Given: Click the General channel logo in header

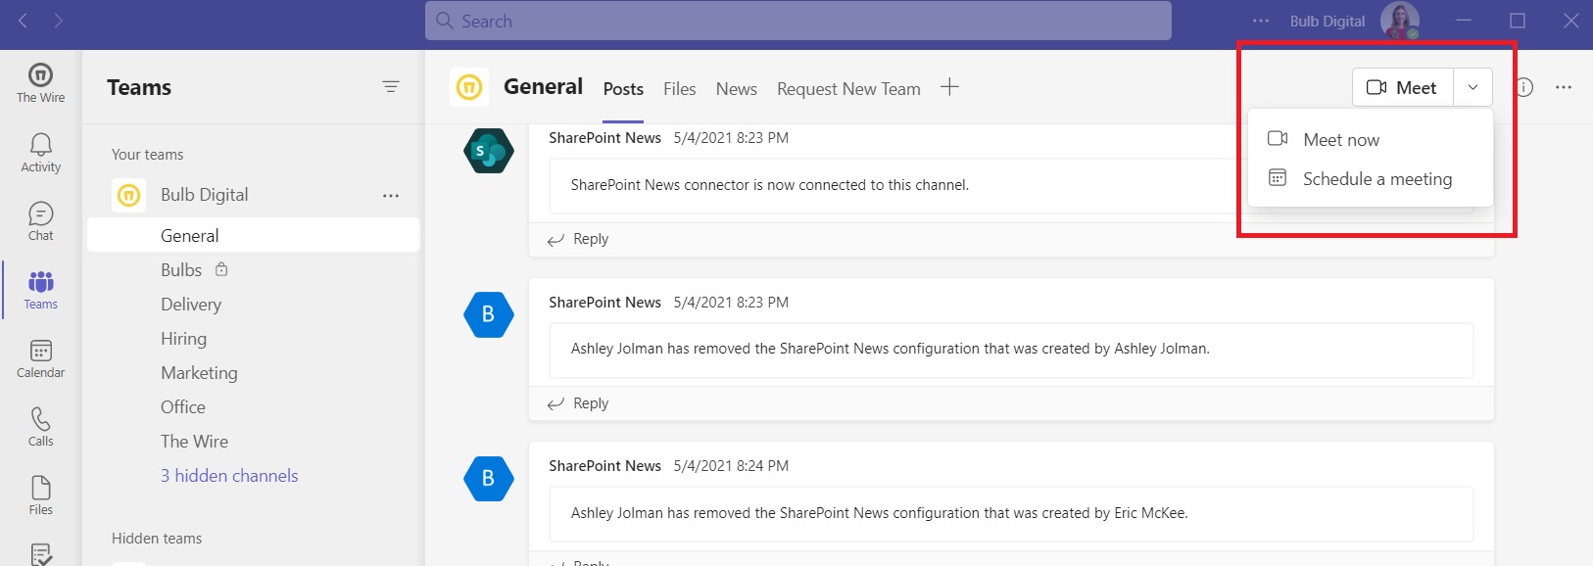Looking at the screenshot, I should (469, 87).
